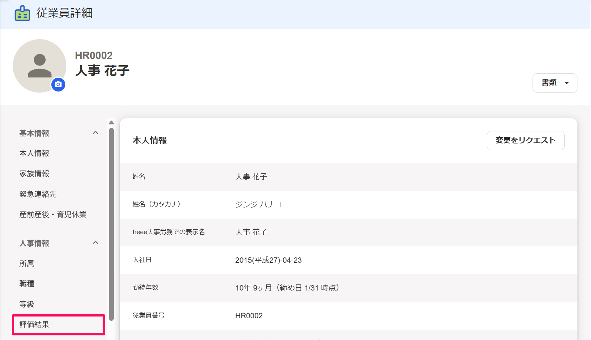Click the 勤続年数 value 10年 9ヶ月
This screenshot has width=591, height=340.
(x=287, y=288)
